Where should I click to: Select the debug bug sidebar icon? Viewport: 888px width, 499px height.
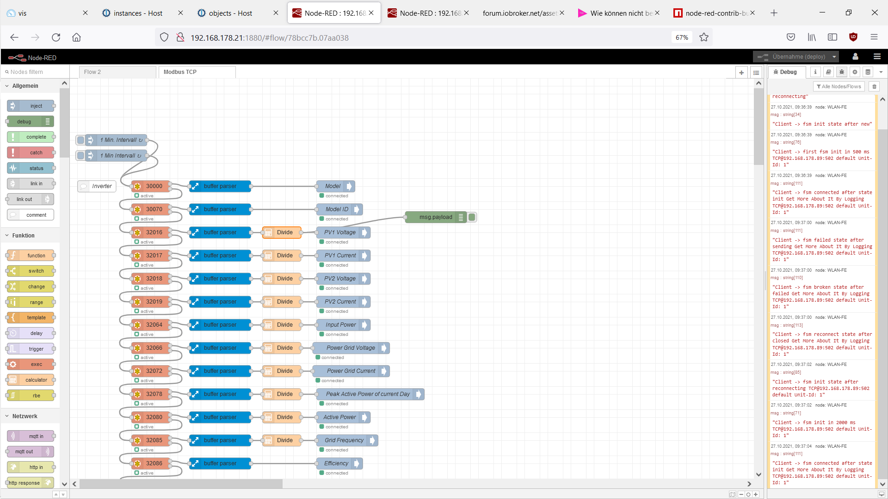842,72
